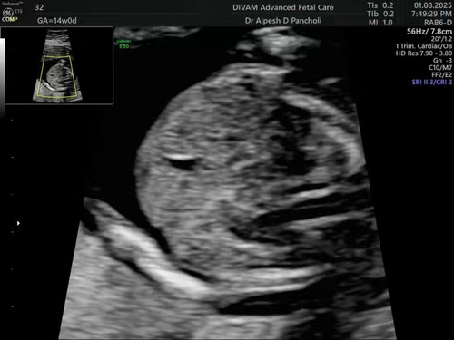
Task: Select the GA=14w0d gestational age text
Action: coord(56,21)
